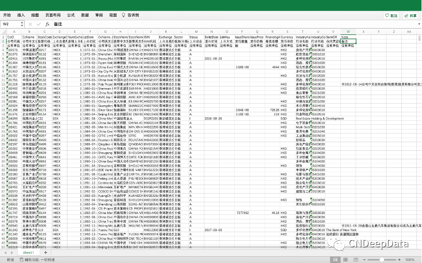Select row 20 header
The image size is (422, 263).
click(x=3, y=119)
